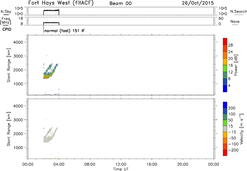
Task: Click the '08:00' time tick label
Action: click(x=90, y=165)
